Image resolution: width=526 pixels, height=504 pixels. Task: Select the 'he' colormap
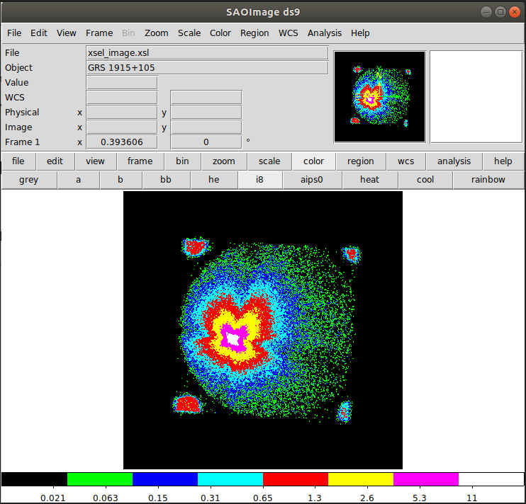(x=213, y=180)
